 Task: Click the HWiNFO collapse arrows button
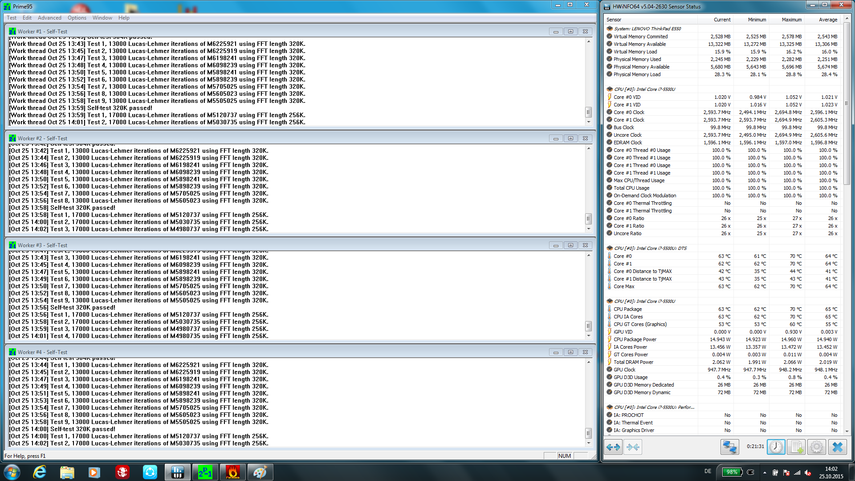click(x=633, y=447)
